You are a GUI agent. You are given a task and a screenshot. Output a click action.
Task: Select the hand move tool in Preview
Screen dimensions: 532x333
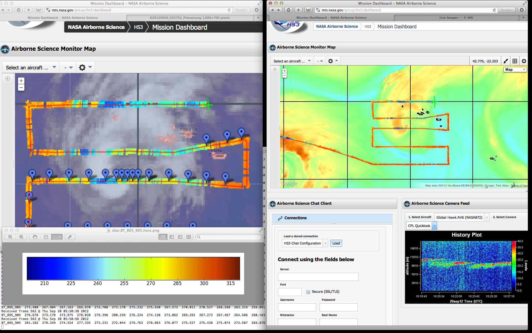(35, 237)
